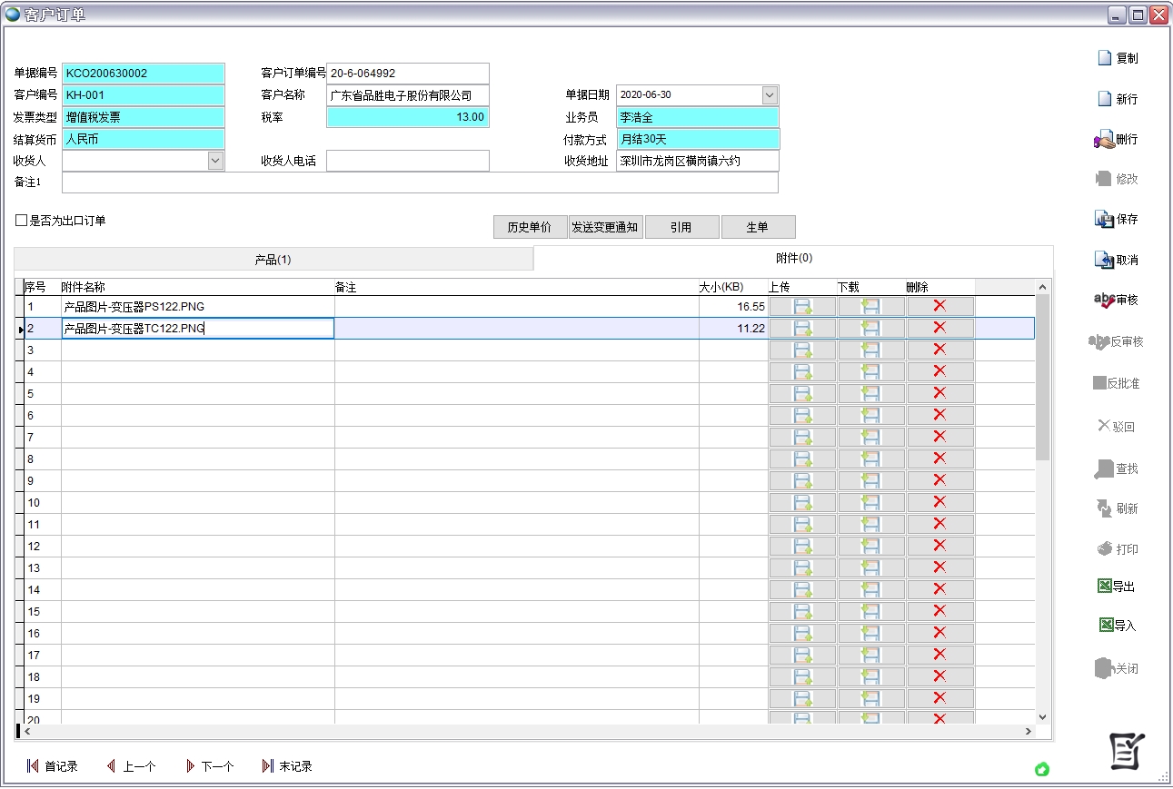
Task: Switch to the 产品(1) tab
Action: [273, 259]
